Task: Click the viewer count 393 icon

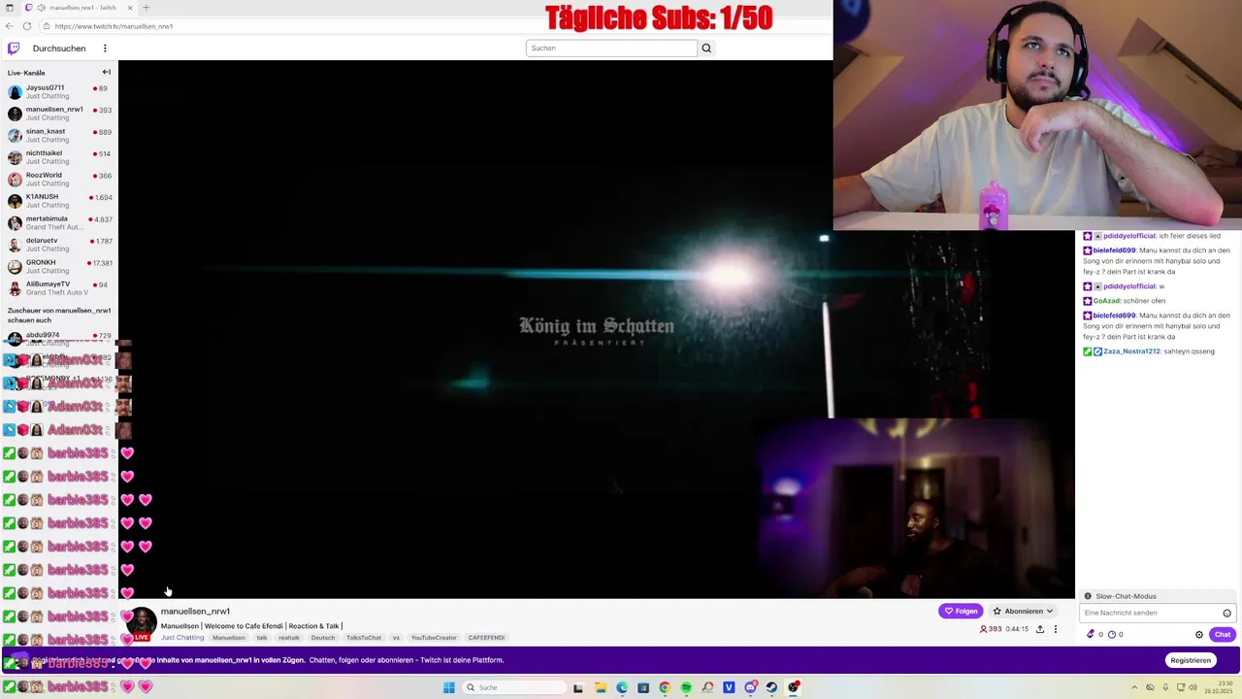Action: point(983,629)
